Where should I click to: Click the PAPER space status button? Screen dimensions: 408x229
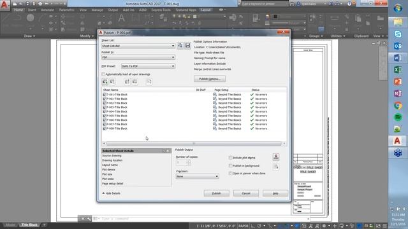coord(244,226)
